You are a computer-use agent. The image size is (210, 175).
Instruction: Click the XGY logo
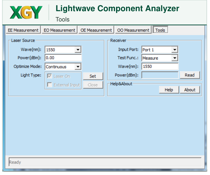point(26,12)
